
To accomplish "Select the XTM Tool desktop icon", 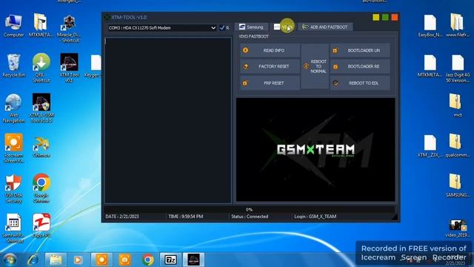I will pyautogui.click(x=69, y=68).
